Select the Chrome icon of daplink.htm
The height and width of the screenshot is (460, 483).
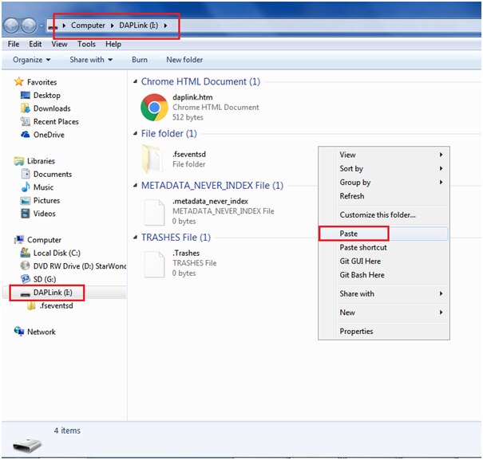pos(154,108)
